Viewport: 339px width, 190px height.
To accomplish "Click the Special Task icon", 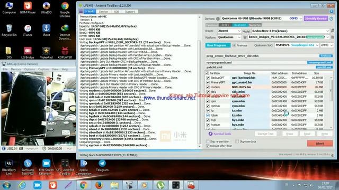I will click(210, 134).
